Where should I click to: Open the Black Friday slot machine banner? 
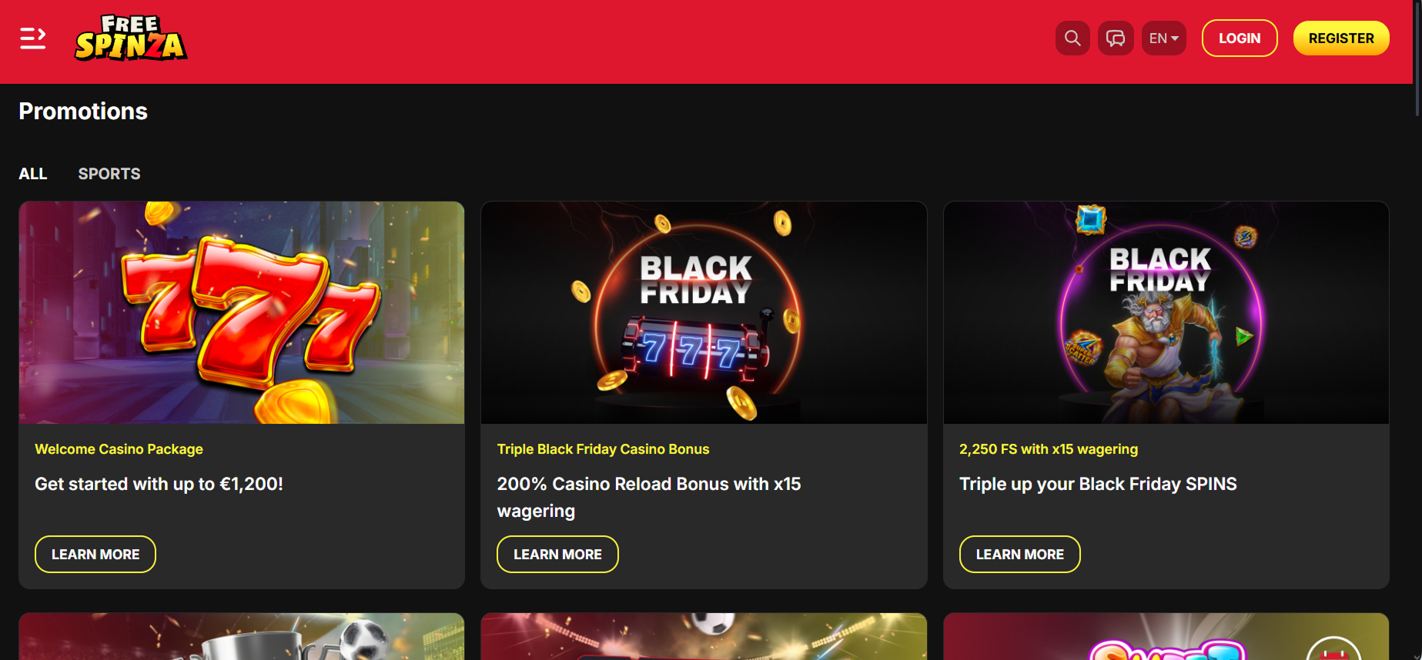click(x=704, y=312)
